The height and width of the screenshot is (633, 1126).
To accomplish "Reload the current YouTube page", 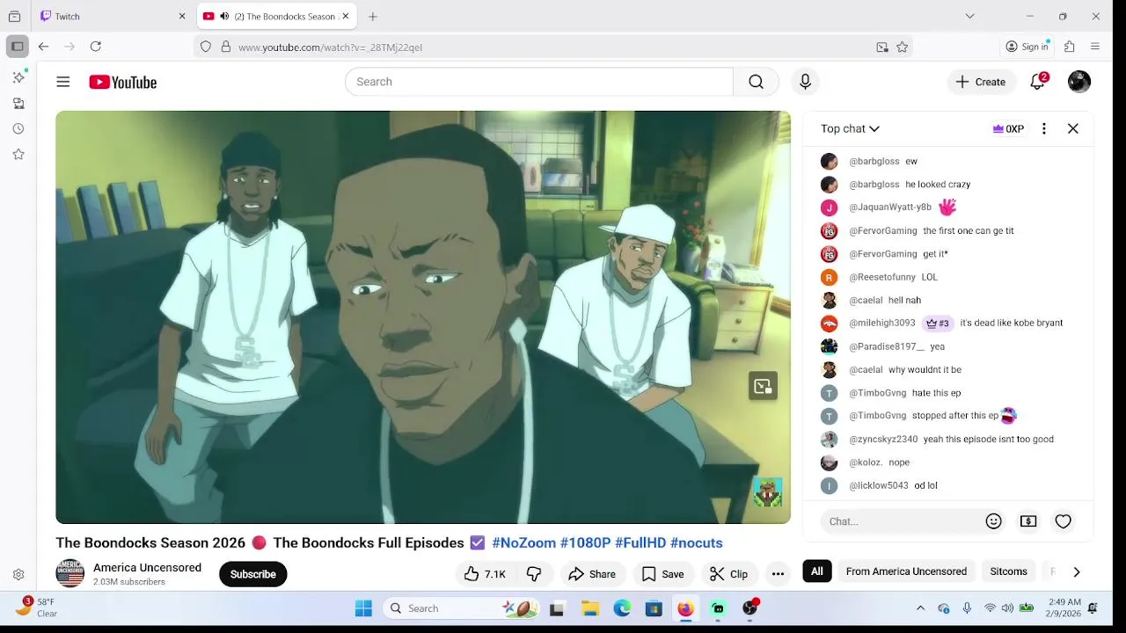I will pos(96,47).
